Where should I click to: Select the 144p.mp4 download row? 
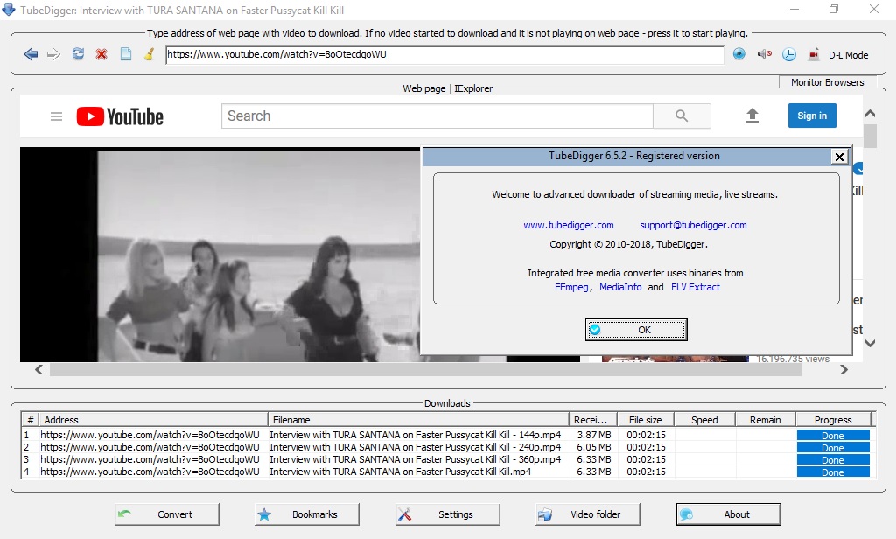[x=445, y=435]
